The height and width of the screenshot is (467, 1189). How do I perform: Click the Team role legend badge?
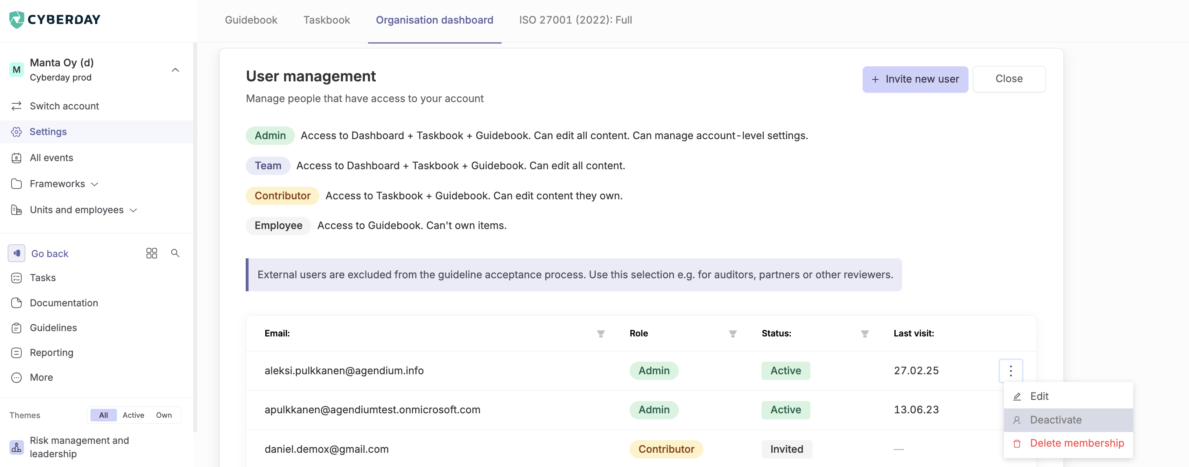pos(268,166)
